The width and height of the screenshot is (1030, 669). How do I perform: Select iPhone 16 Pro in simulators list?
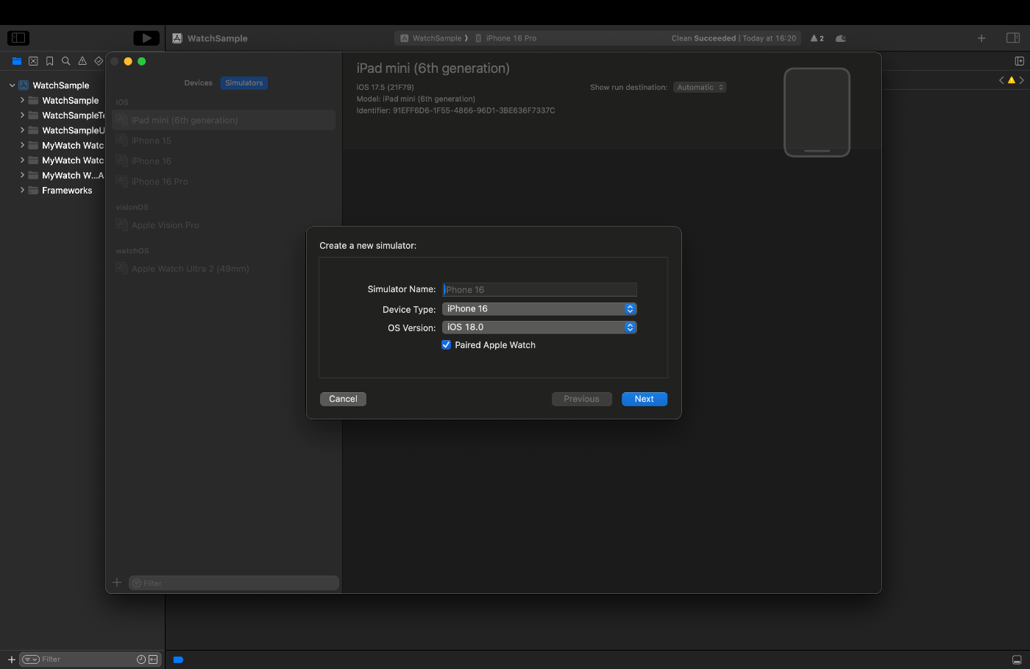(x=224, y=182)
